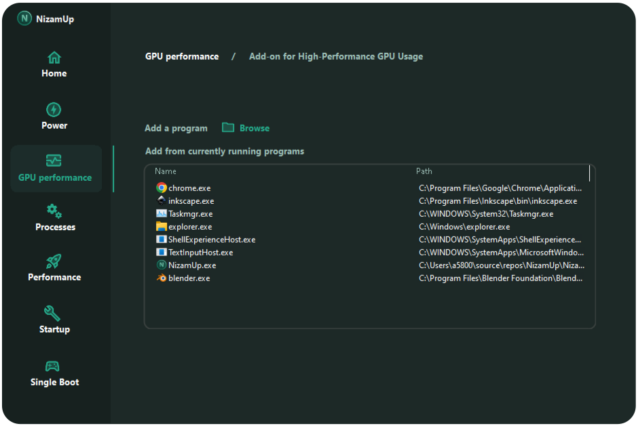Open the Home section icon

click(x=54, y=58)
